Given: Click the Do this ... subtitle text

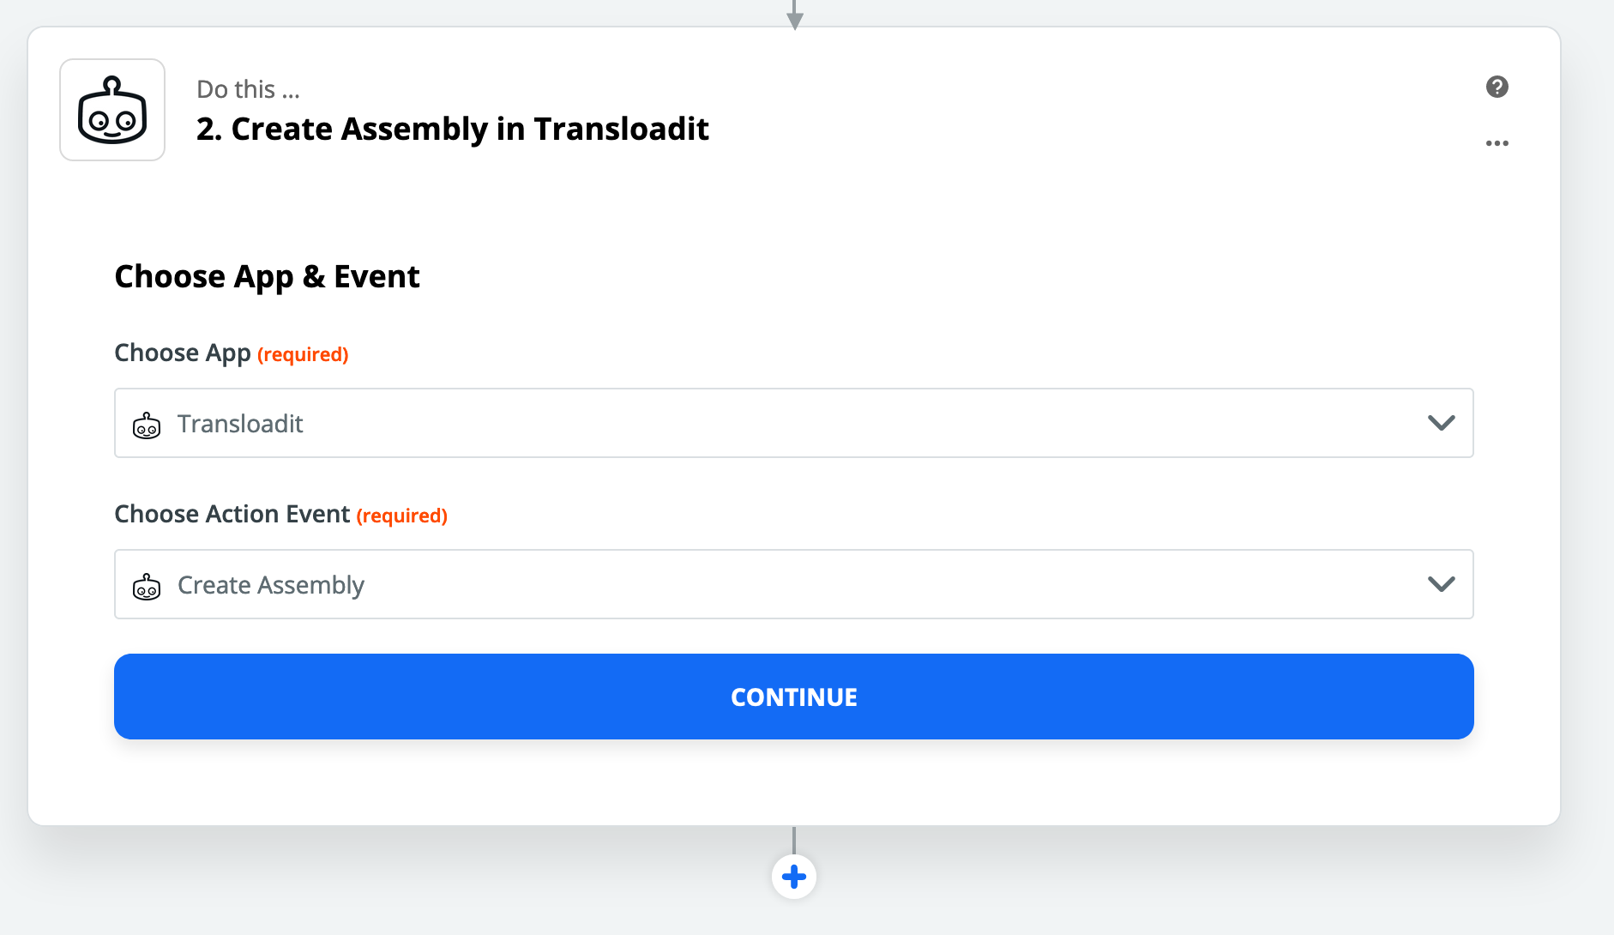Looking at the screenshot, I should (248, 89).
